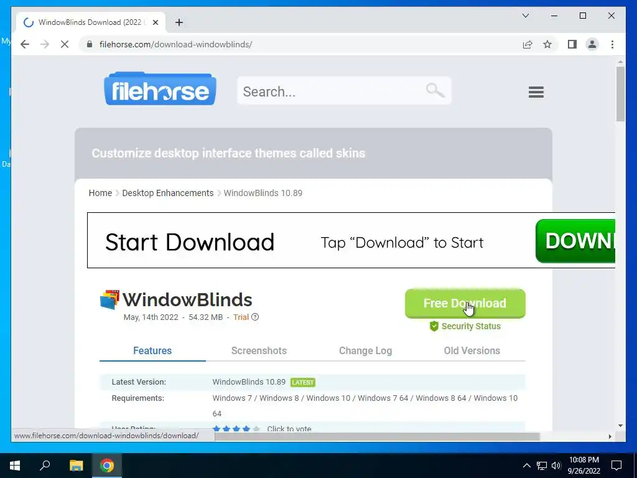Click the scroll down arrow
The image size is (637, 478).
tap(620, 426)
